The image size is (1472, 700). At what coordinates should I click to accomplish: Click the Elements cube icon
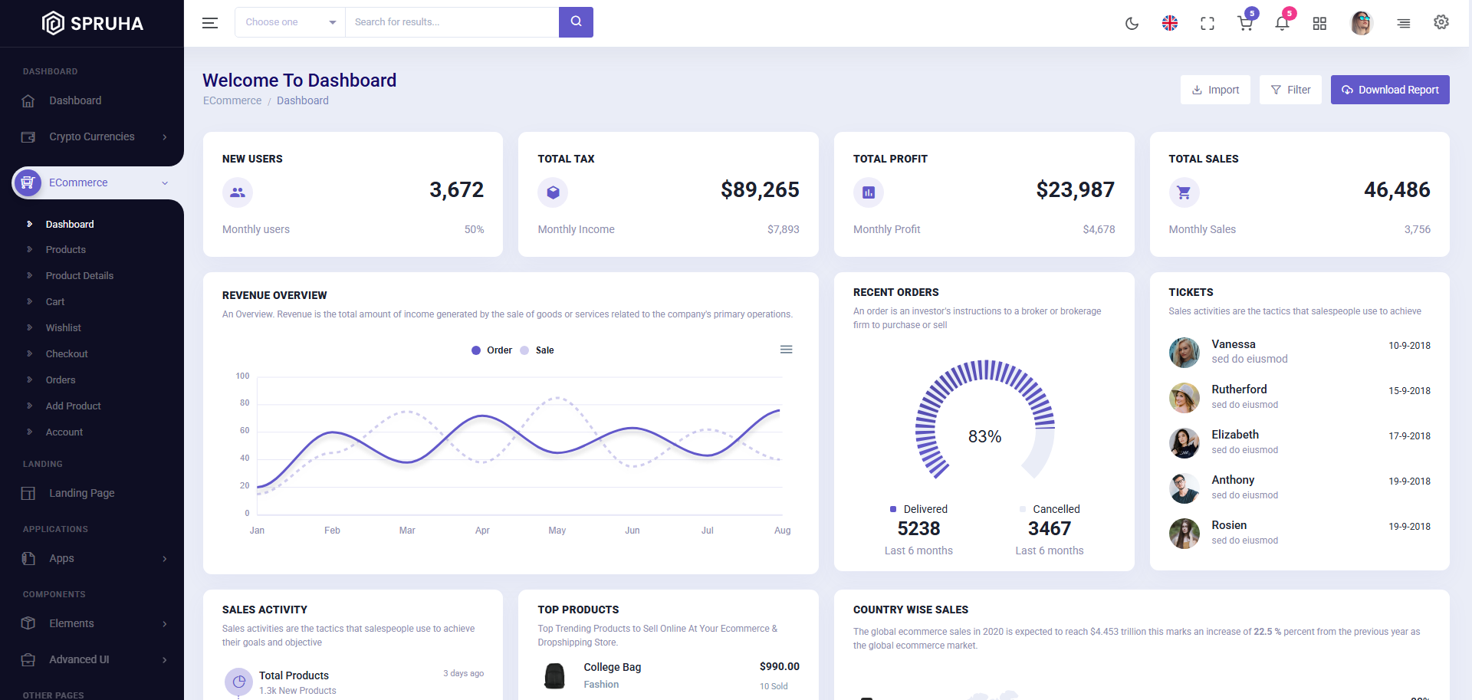28,623
